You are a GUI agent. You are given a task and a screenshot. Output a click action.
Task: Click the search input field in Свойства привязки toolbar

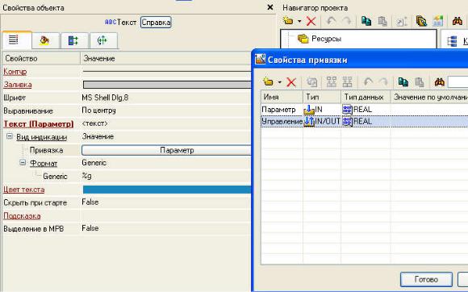[458, 82]
